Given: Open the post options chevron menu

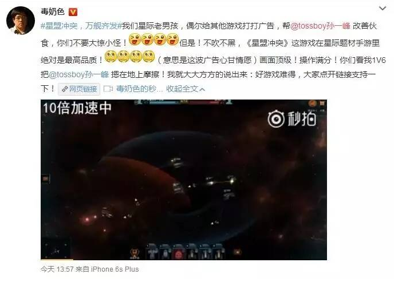Looking at the screenshot, I should click(x=383, y=9).
